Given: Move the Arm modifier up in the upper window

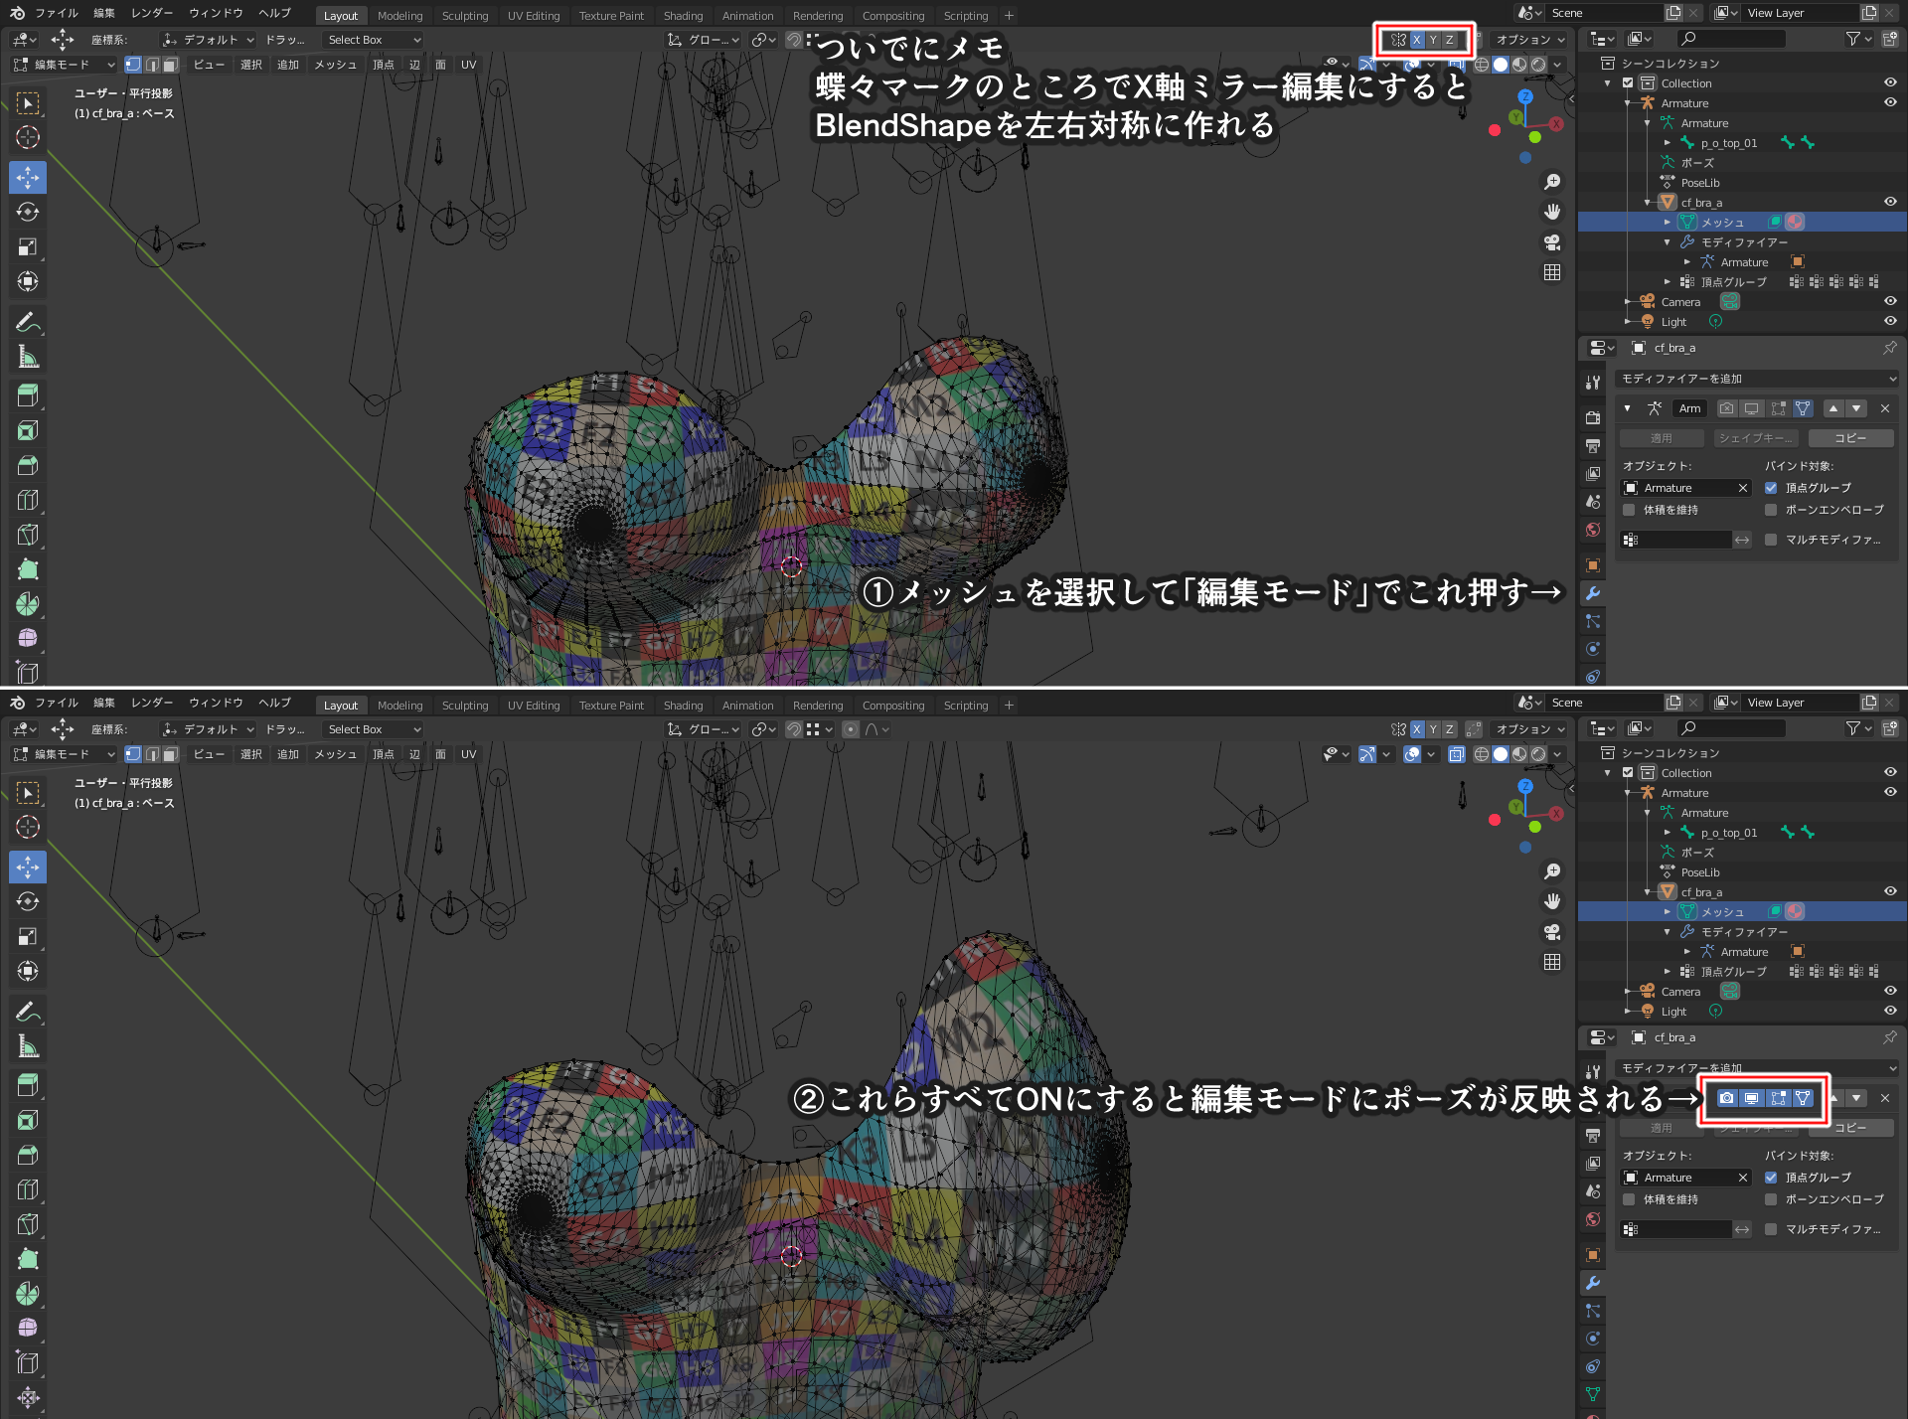Looking at the screenshot, I should pos(1833,408).
